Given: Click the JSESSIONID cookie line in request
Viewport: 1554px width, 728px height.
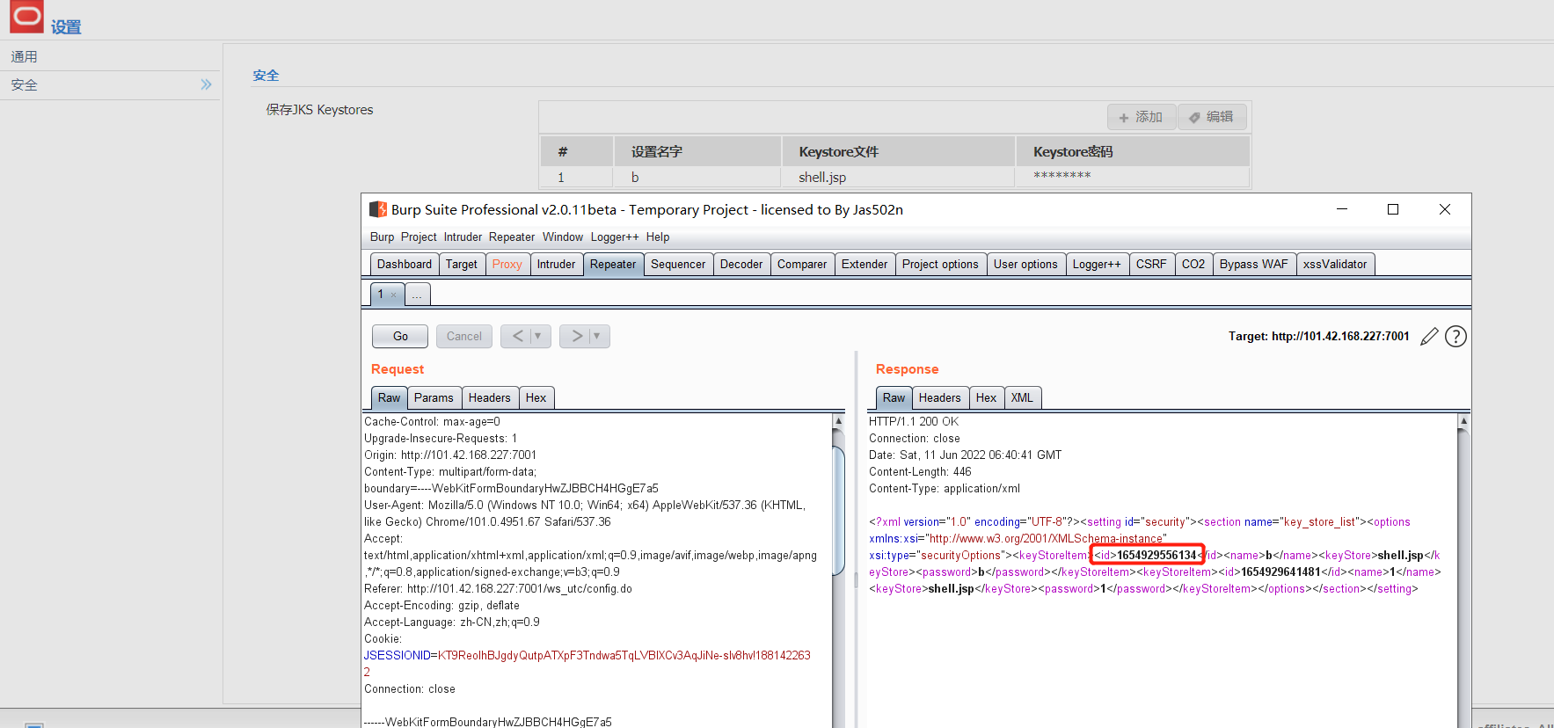Looking at the screenshot, I should 587,656.
